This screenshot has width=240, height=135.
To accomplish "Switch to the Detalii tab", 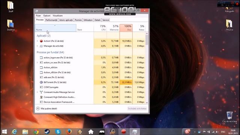I will (x=97, y=20).
